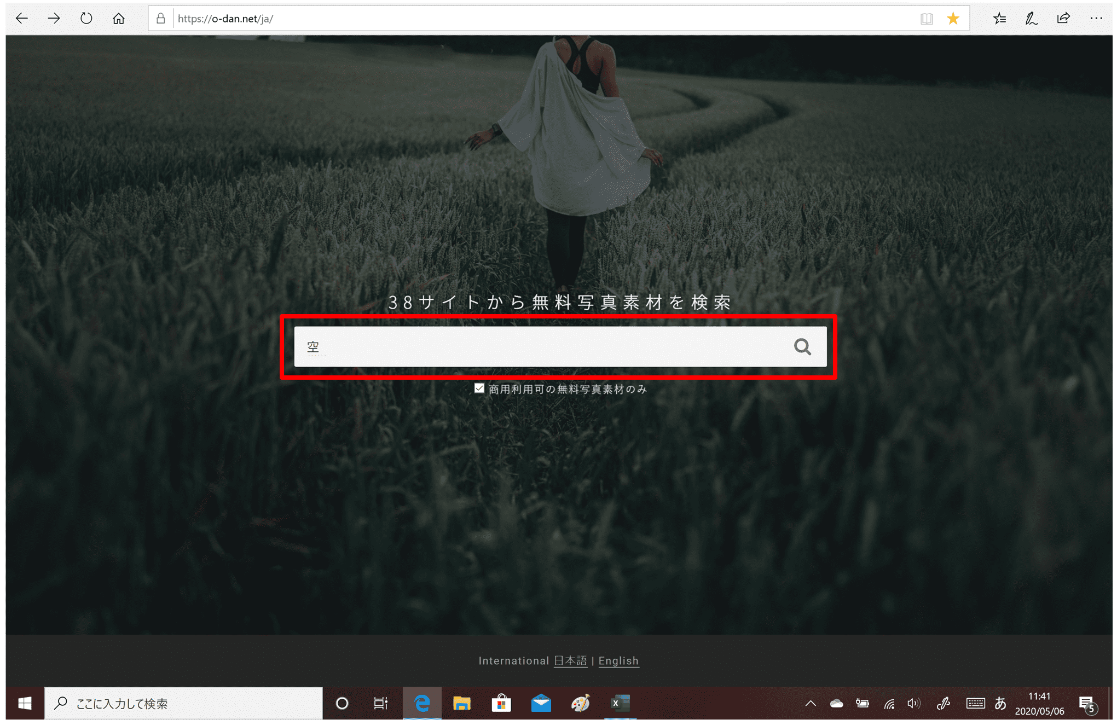Image resolution: width=1117 pixels, height=725 pixels.
Task: Open the Action Center notifications
Action: (1088, 705)
